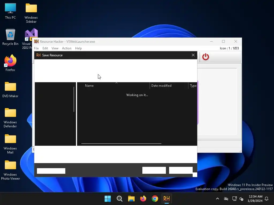Maximize the Resource Hacker window
The width and height of the screenshot is (274, 205).
pyautogui.click(x=223, y=41)
